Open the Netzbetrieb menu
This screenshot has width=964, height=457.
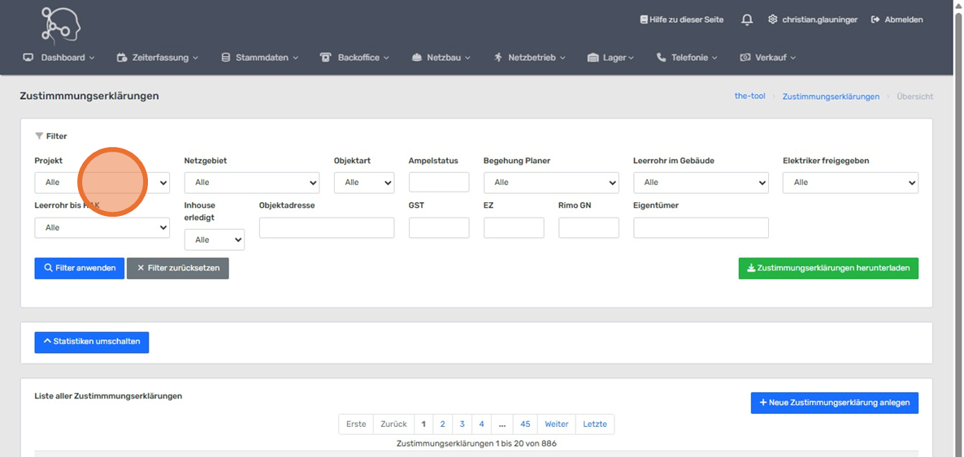coord(530,58)
